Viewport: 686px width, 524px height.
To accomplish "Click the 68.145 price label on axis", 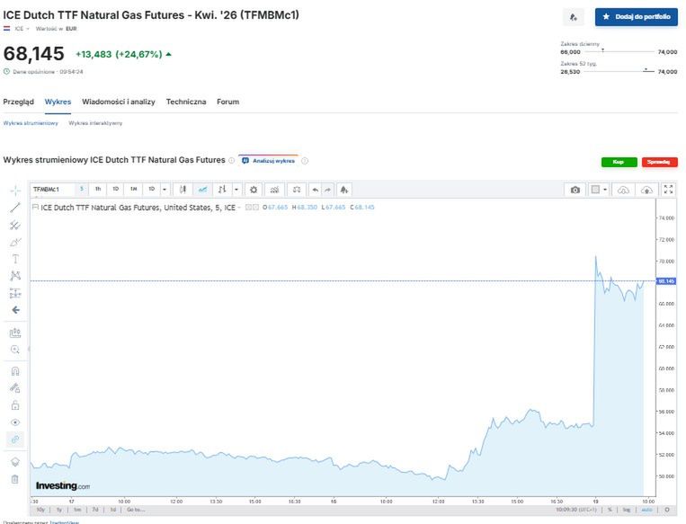I will coord(666,280).
